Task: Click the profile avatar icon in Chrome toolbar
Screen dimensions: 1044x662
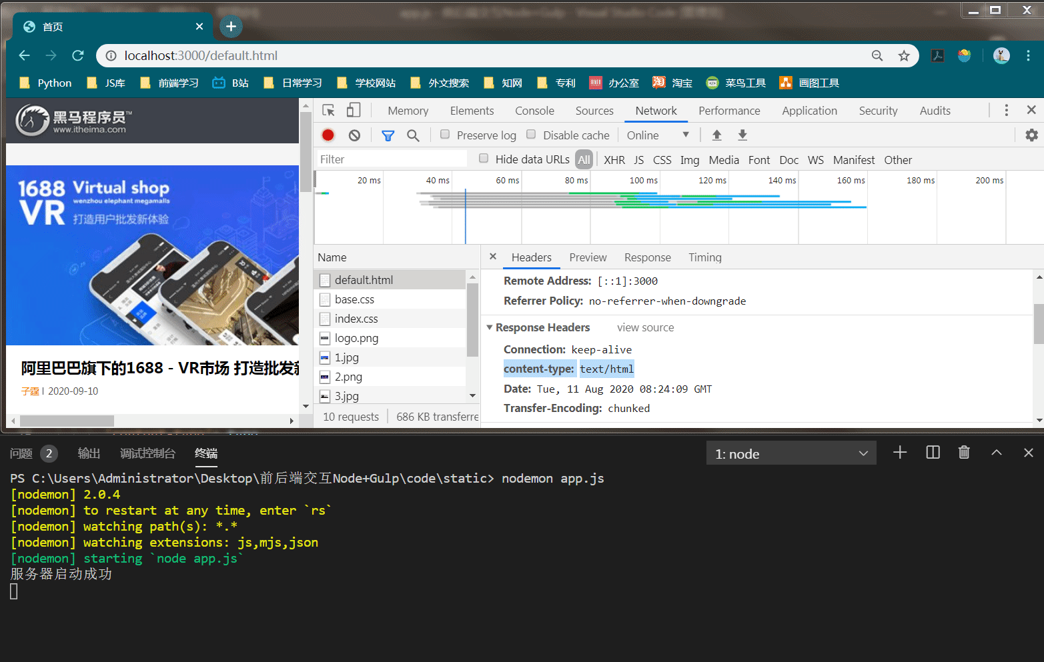Action: click(x=1001, y=56)
